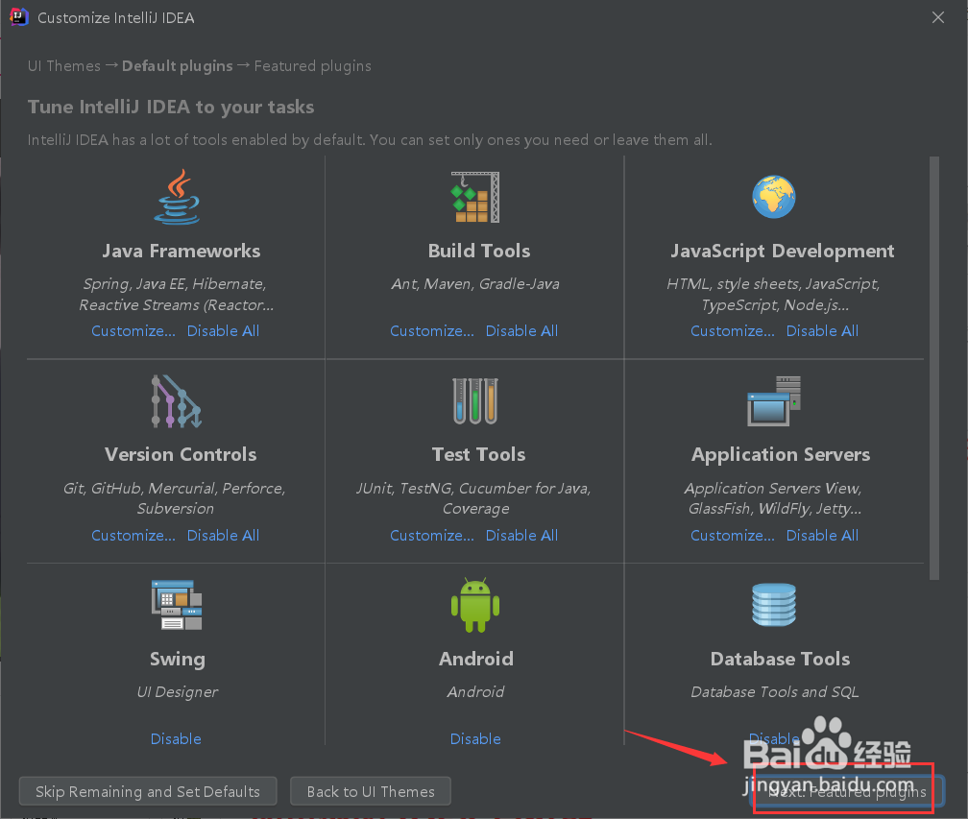The height and width of the screenshot is (819, 968).
Task: Disable the Database Tools plugin
Action: click(774, 738)
